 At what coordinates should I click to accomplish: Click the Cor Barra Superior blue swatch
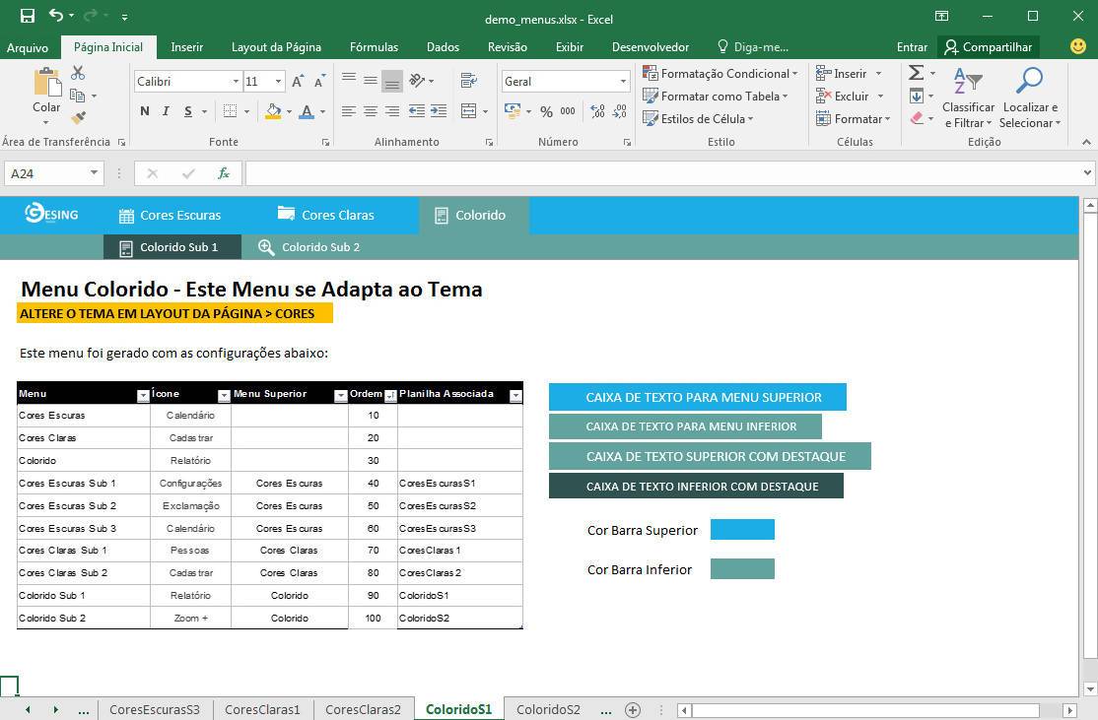(742, 530)
